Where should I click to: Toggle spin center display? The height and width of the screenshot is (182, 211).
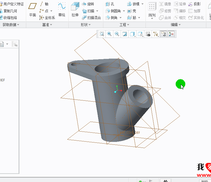click(171, 34)
